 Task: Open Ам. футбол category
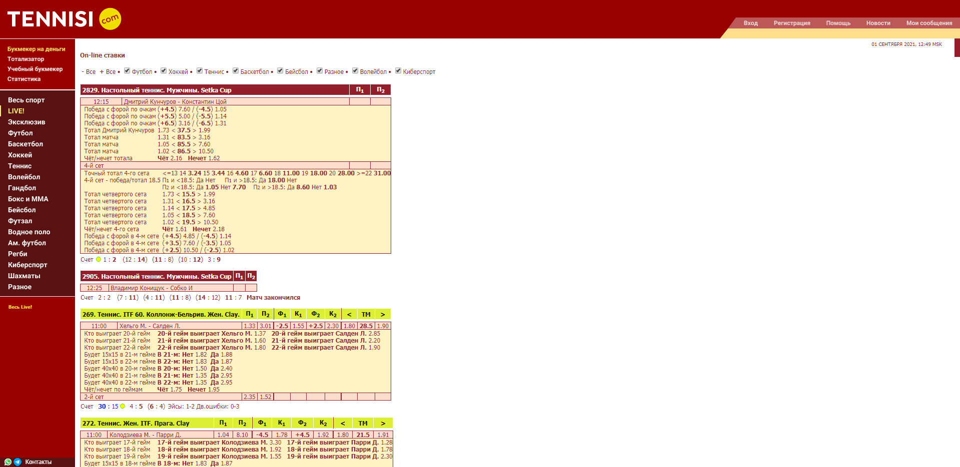tap(27, 243)
